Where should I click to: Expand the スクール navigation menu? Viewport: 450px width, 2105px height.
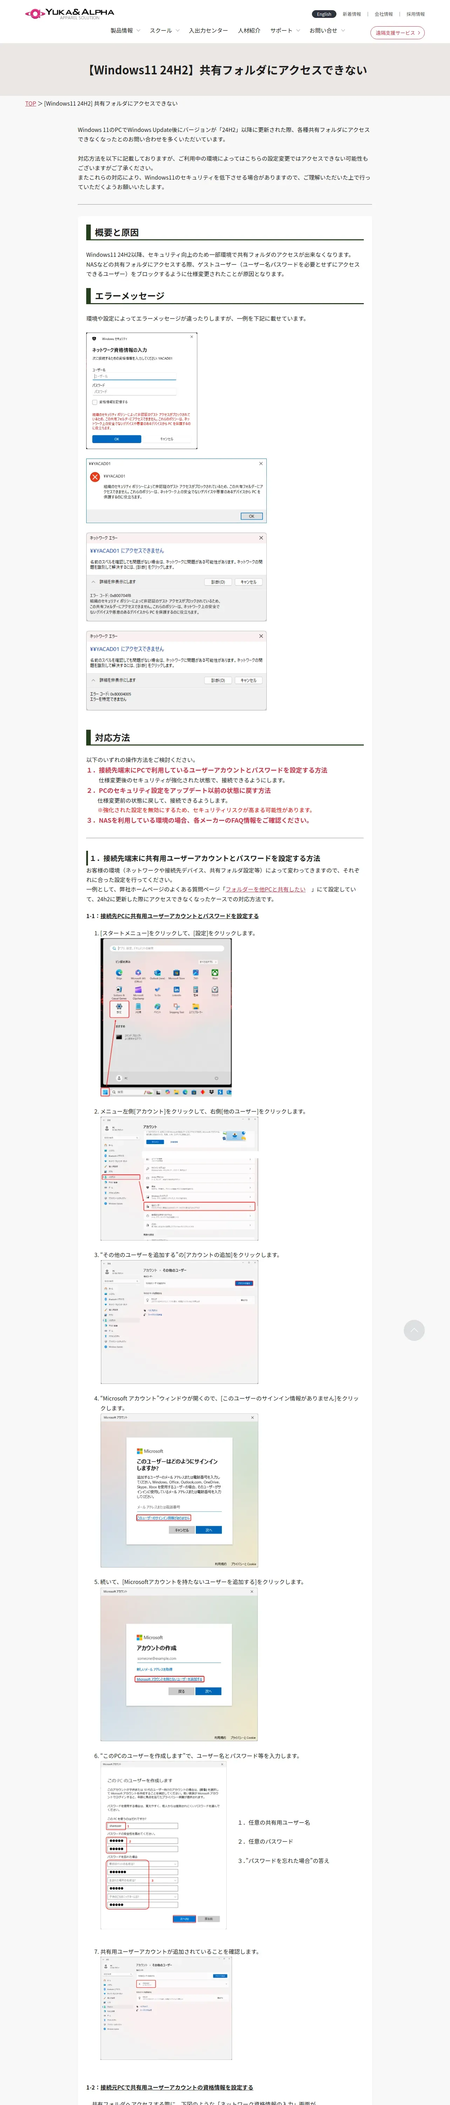coord(164,30)
